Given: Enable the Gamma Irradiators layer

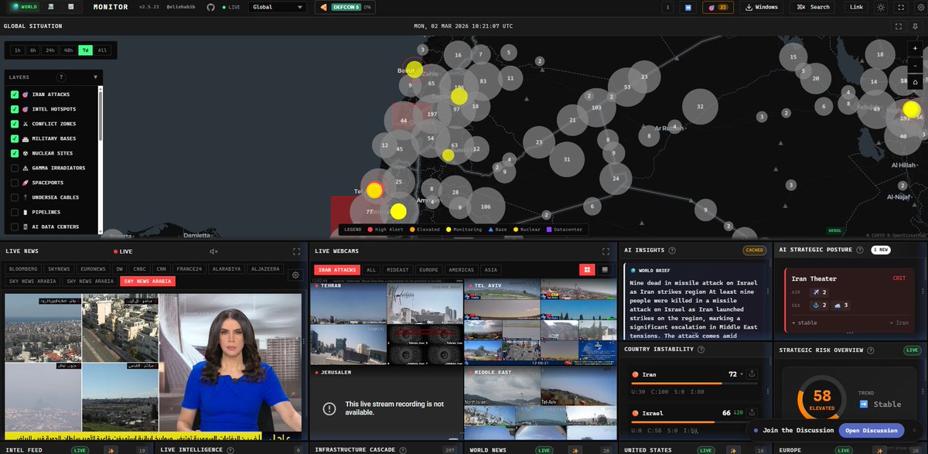Looking at the screenshot, I should tap(15, 168).
